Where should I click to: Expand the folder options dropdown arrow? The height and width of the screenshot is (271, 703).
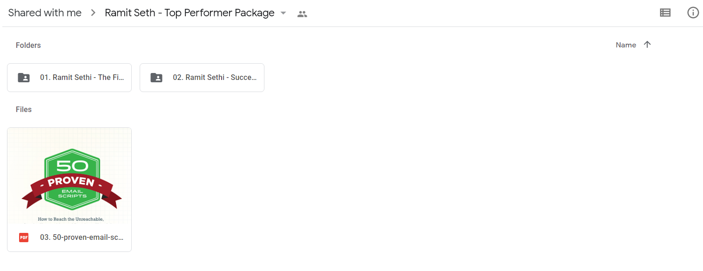pos(283,13)
